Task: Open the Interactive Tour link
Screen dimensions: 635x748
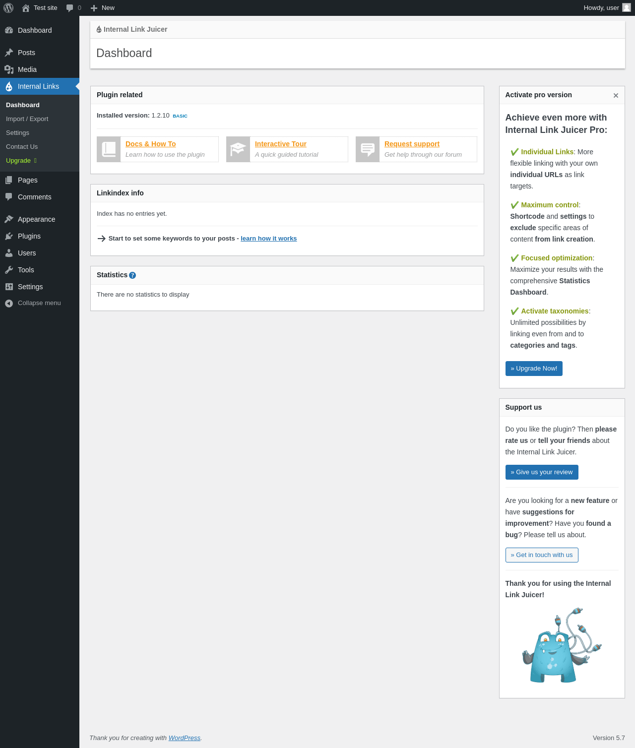Action: coord(281,144)
